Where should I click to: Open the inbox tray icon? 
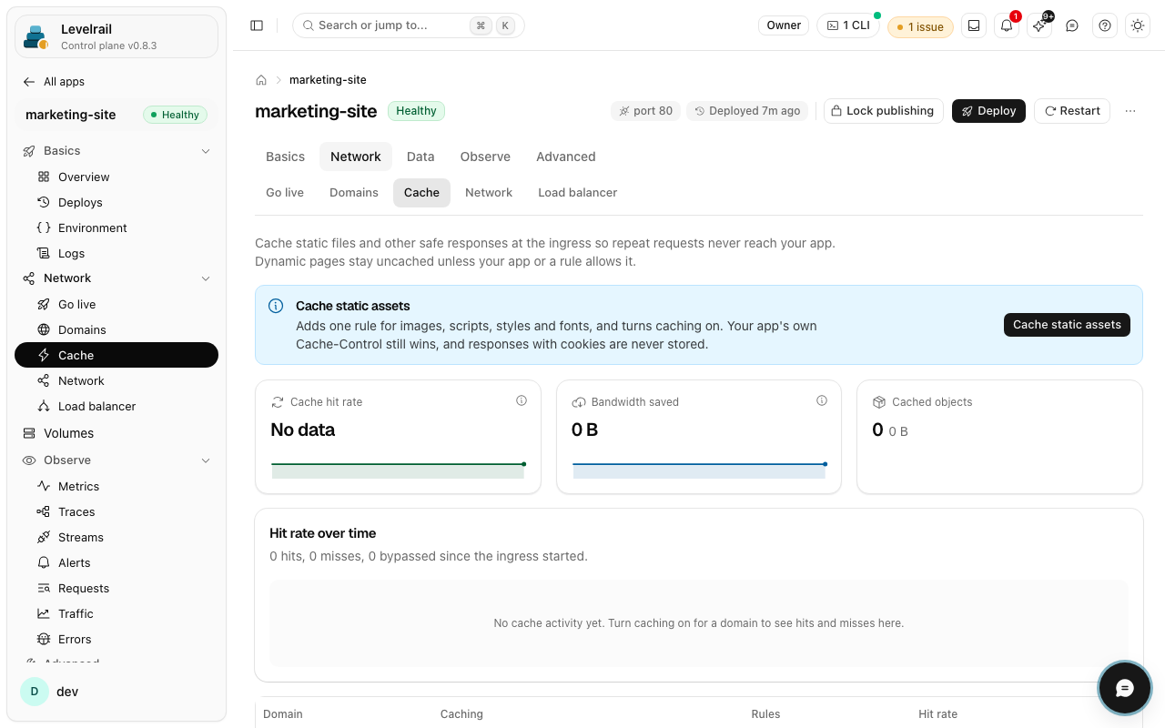(974, 25)
